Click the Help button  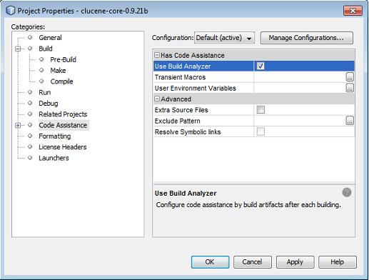click(338, 262)
